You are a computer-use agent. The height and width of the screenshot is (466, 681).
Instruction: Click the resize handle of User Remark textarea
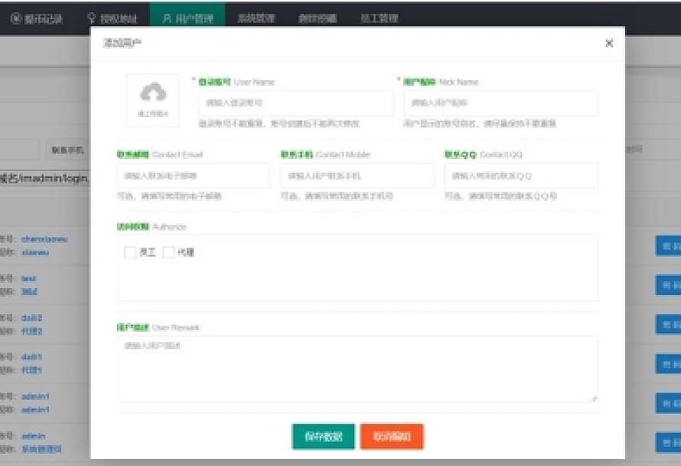point(595,398)
